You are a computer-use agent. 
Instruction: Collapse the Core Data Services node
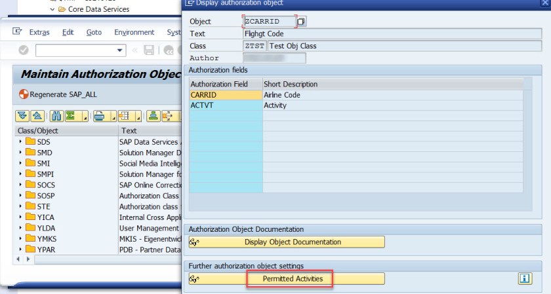(52, 9)
